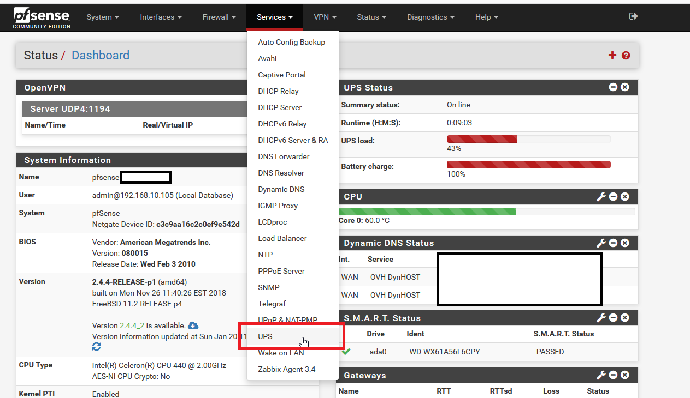The image size is (690, 398).
Task: Select DNS Forwarder service
Action: coord(293,156)
